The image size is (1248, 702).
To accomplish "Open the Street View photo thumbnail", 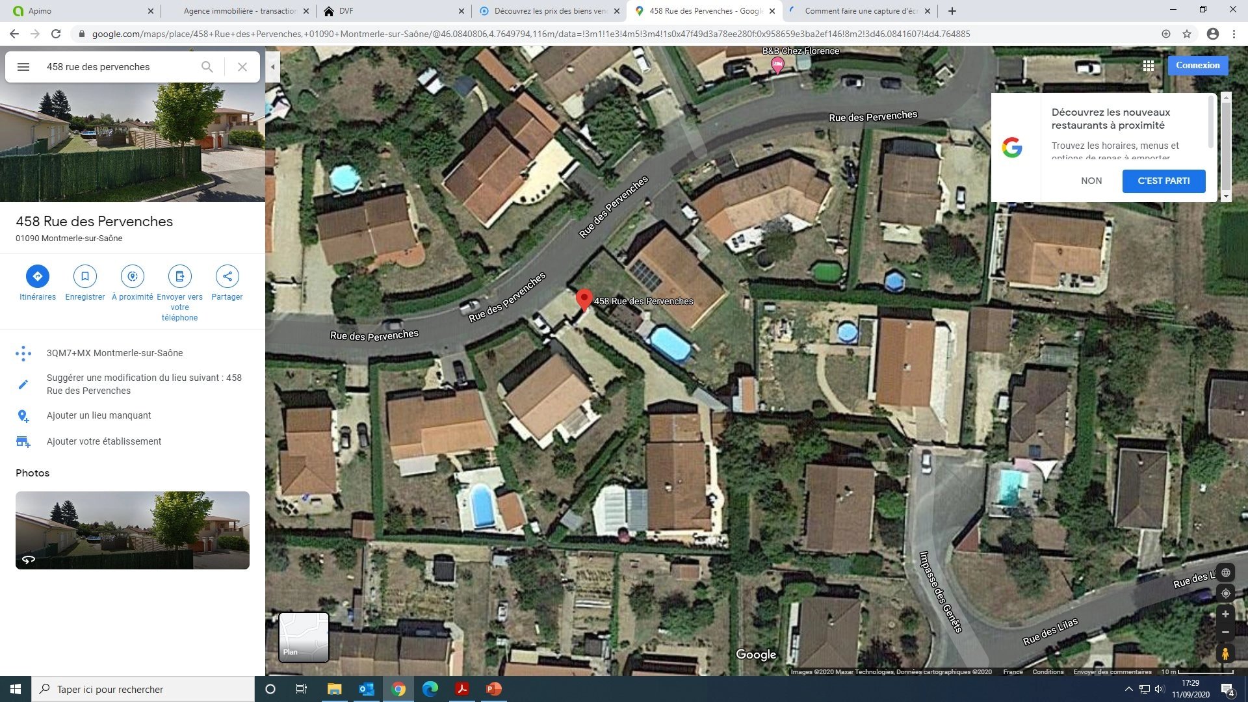I will pos(133,530).
